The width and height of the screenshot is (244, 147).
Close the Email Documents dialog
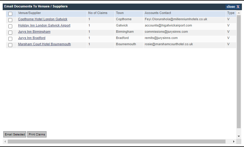233,7
